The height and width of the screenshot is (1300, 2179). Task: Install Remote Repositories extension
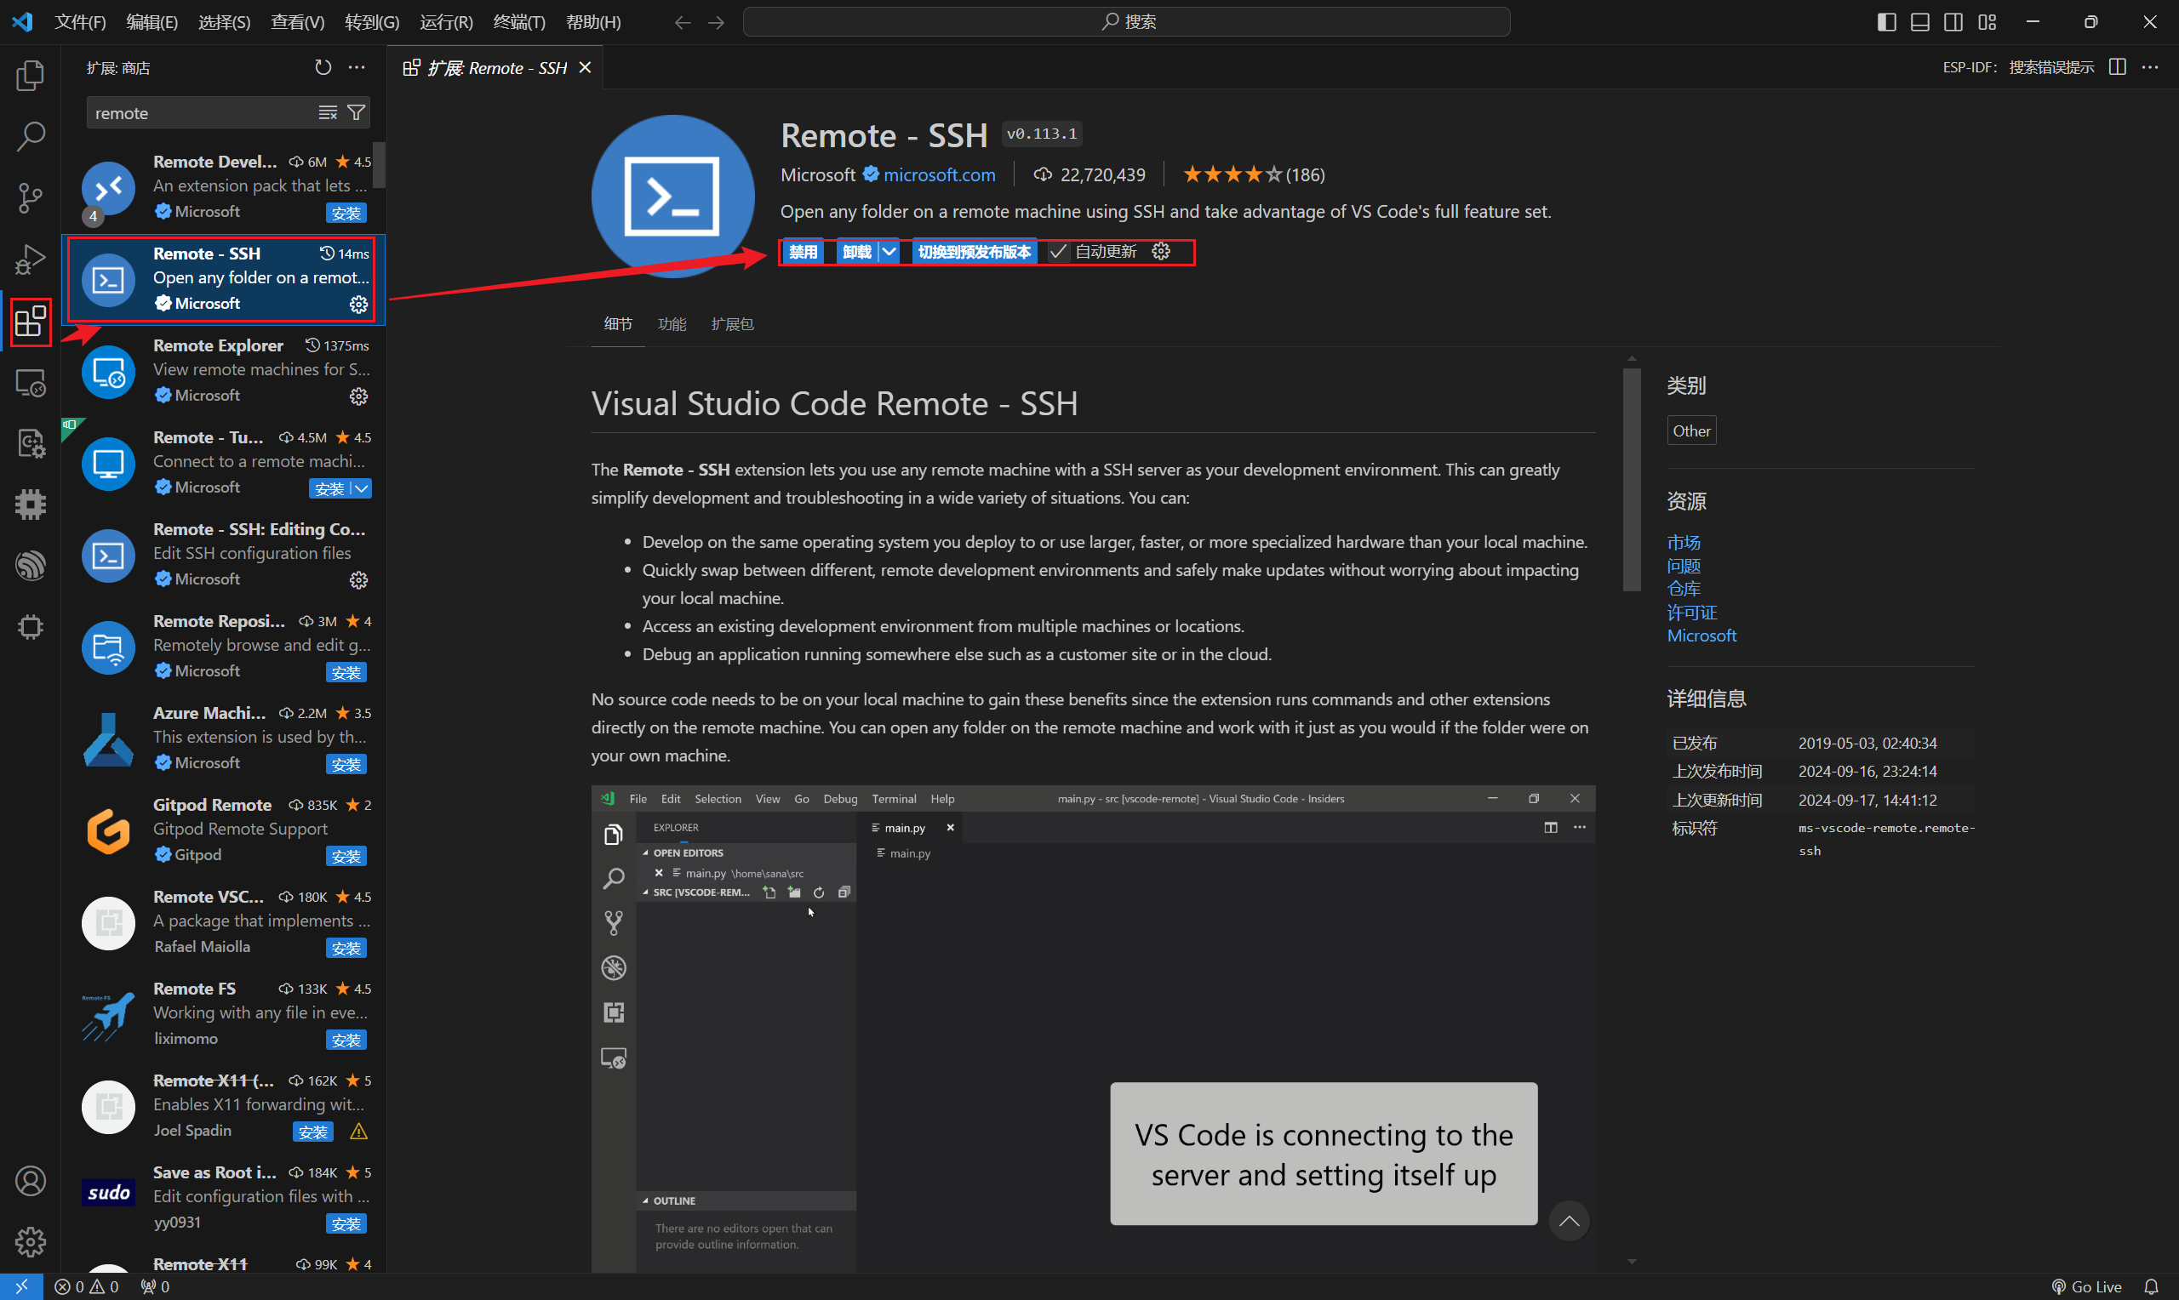[x=346, y=673]
